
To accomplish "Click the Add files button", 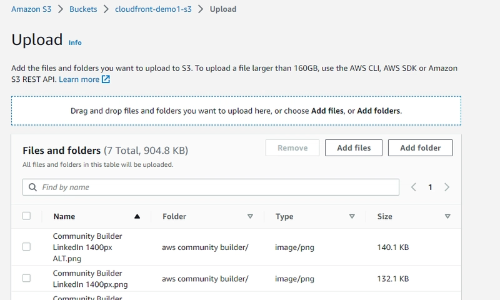I will (354, 148).
